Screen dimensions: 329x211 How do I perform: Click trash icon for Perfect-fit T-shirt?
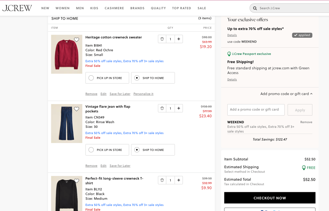(162, 180)
